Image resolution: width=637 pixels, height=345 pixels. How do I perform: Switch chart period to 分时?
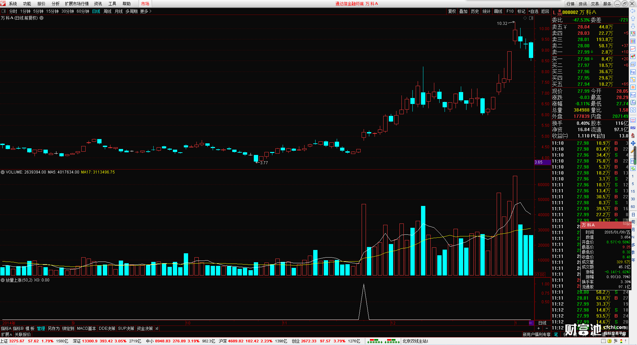[x=13, y=11]
